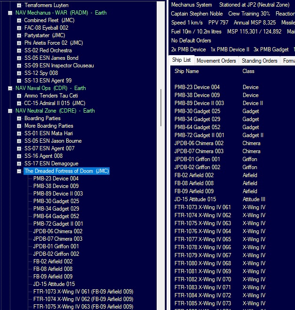
Task: Click the Attitude III class cell
Action: (254, 199)
